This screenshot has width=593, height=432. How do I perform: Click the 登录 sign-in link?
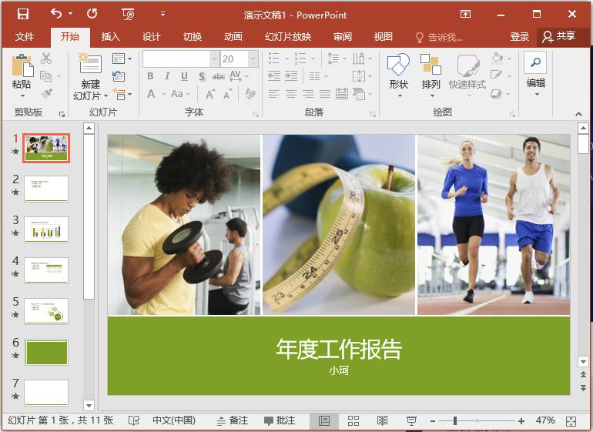point(519,37)
